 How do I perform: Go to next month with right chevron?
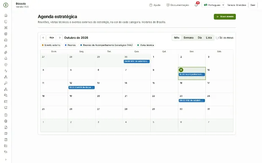(60, 37)
